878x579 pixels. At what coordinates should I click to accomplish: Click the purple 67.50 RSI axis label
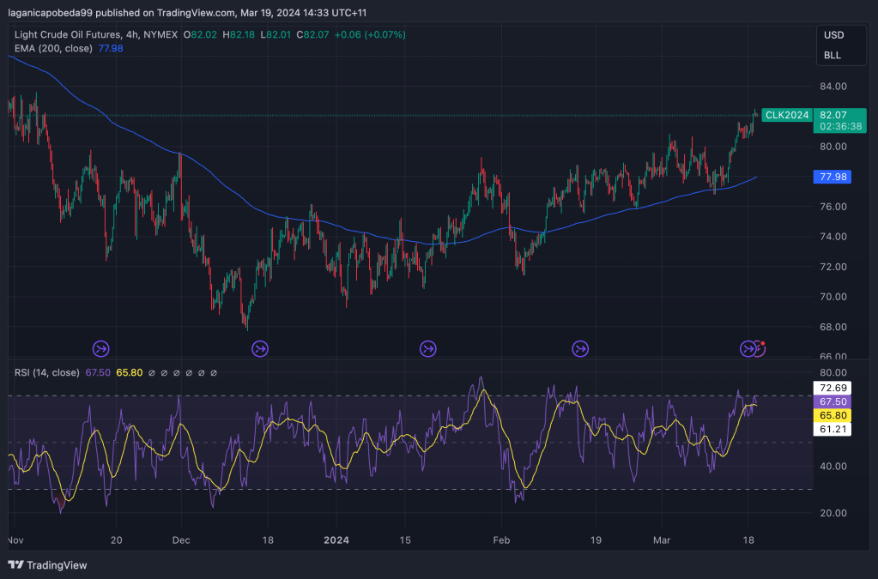[x=833, y=401]
